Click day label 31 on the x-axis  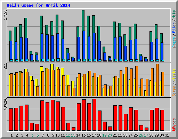tap(167, 135)
